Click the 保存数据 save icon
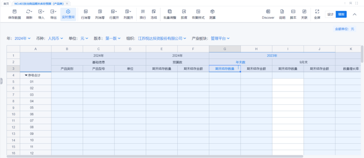The image size is (364, 158). (14, 12)
